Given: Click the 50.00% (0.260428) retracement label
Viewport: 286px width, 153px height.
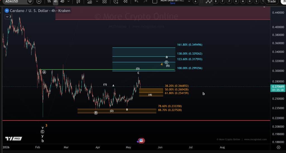Looking at the screenshot, I should pyautogui.click(x=177, y=89).
